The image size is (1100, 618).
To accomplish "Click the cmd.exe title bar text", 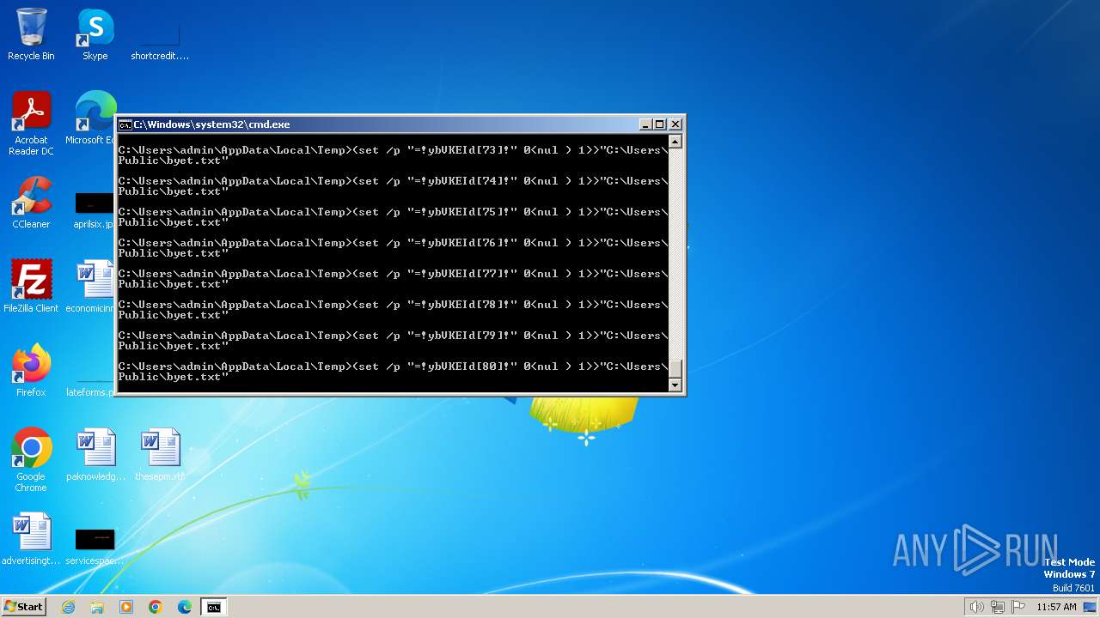I will (x=211, y=124).
